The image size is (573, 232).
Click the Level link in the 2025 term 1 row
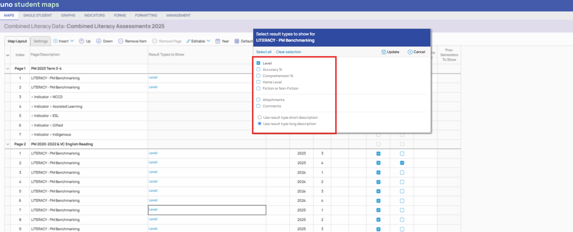click(x=153, y=210)
